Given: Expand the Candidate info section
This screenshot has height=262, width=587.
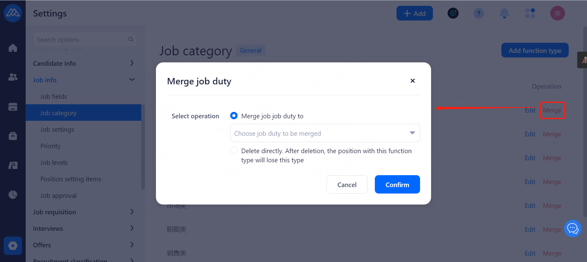Looking at the screenshot, I should 83,63.
